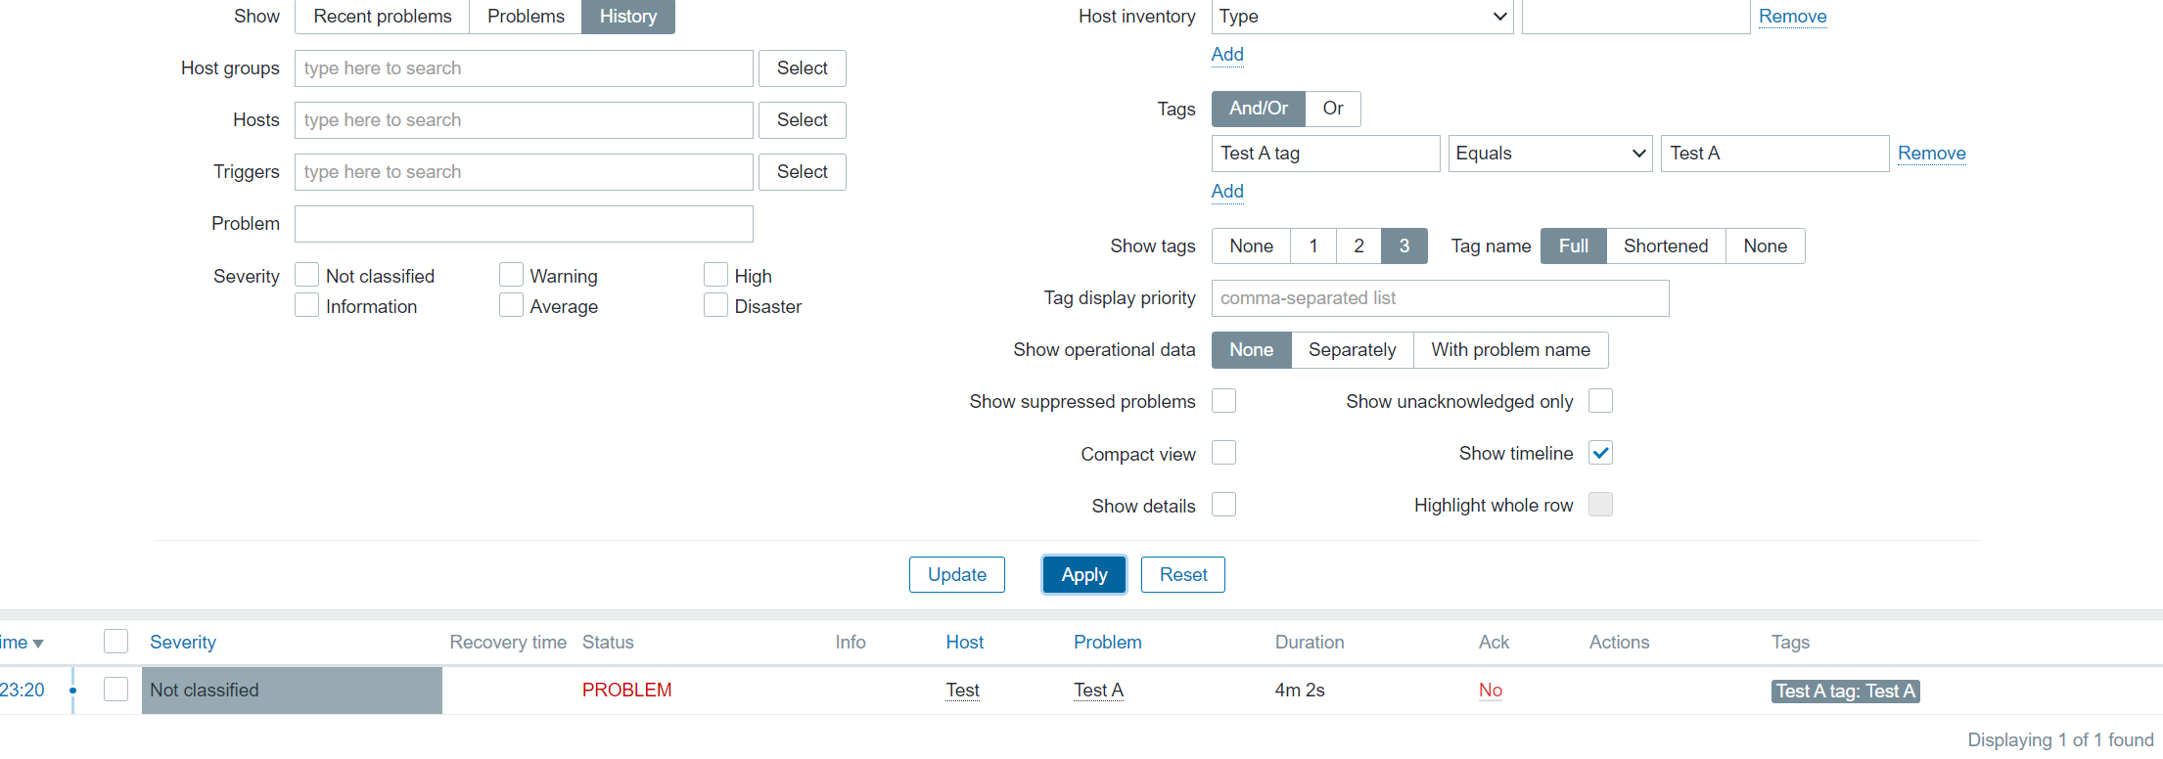Set tag evaluation to Or

point(1332,109)
